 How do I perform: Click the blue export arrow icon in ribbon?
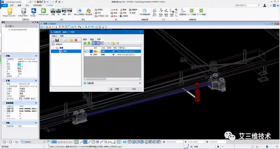(79, 11)
